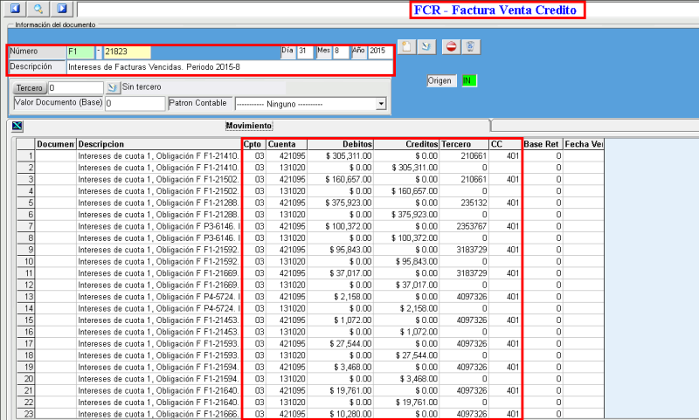Click the document number field 21823

coord(127,52)
